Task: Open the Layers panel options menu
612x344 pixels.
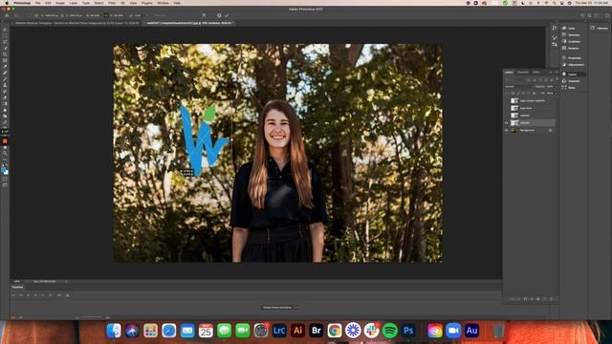Action: 557,73
